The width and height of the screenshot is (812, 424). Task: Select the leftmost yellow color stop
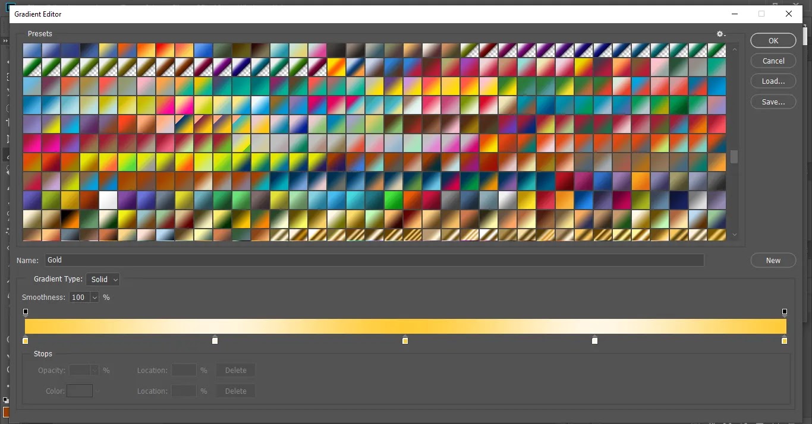tap(26, 340)
